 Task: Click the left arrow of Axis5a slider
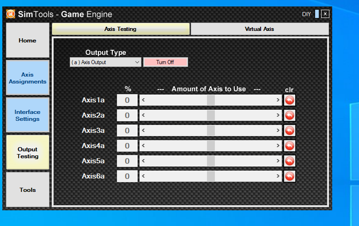143,161
